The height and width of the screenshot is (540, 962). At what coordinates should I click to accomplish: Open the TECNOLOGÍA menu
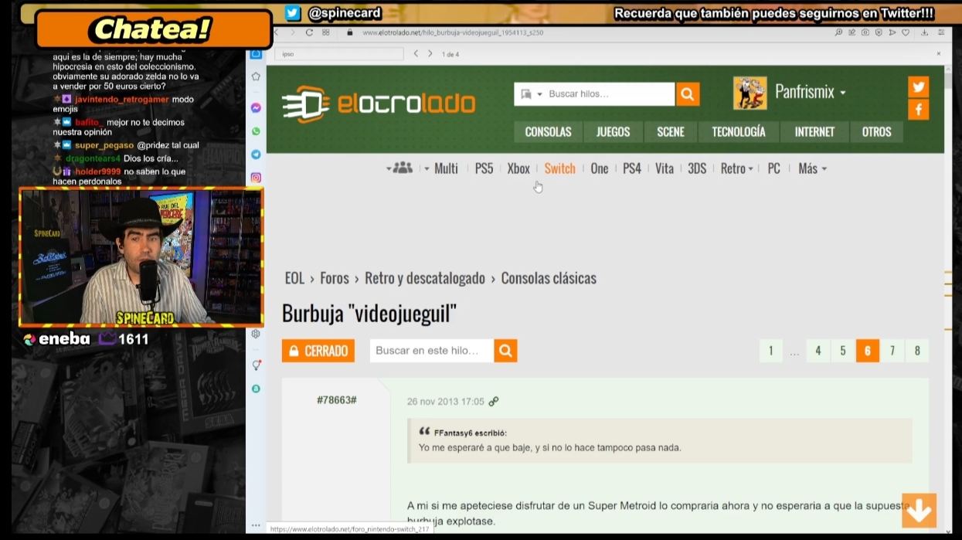[x=739, y=132]
